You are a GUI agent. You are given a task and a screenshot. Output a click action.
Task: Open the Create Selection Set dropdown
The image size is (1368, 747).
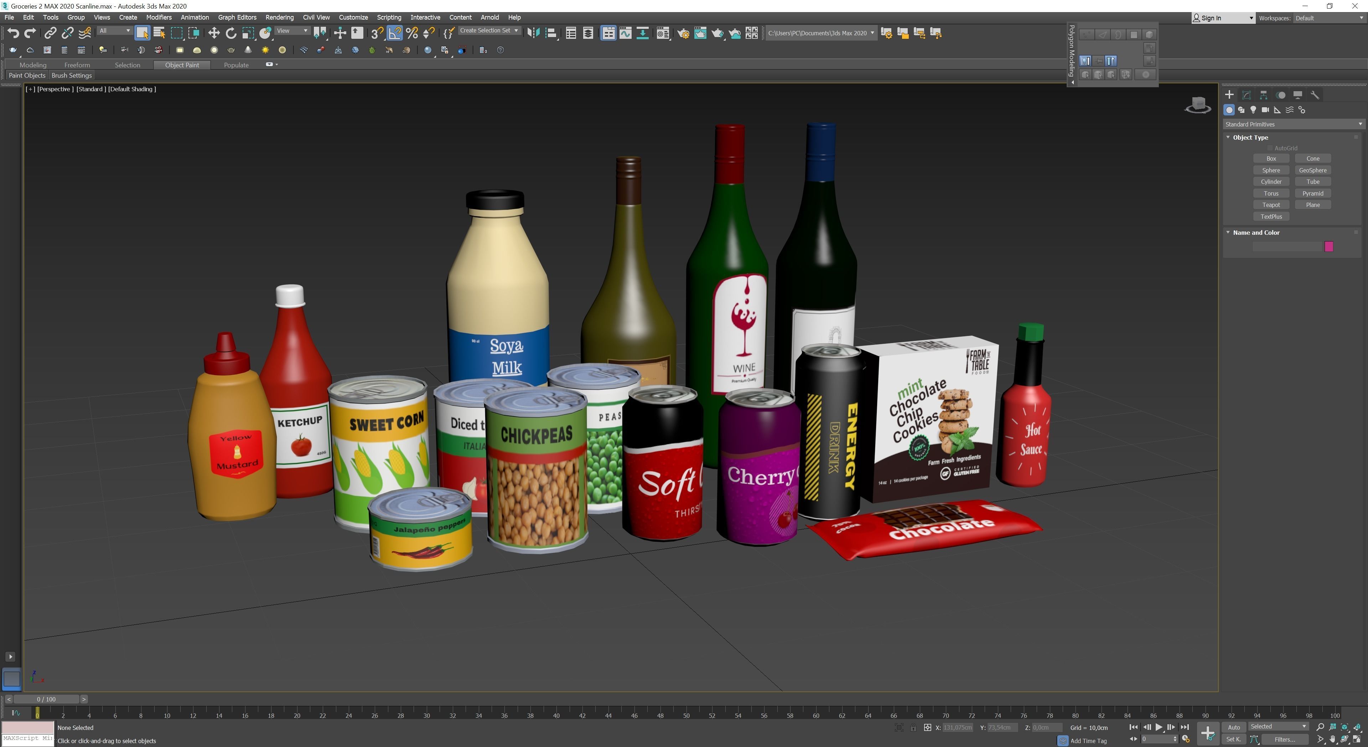pyautogui.click(x=488, y=31)
